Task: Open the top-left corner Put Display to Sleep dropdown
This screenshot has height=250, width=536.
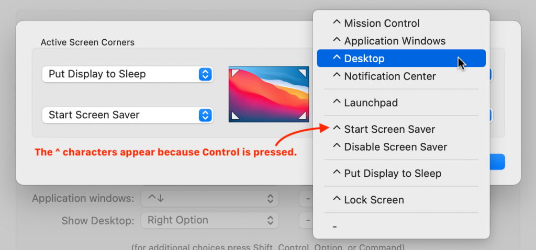Action: click(127, 74)
